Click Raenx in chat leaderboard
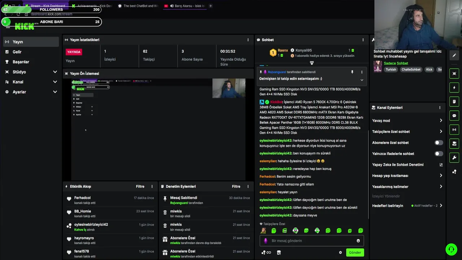Image resolution: width=462 pixels, height=260 pixels. pyautogui.click(x=283, y=51)
